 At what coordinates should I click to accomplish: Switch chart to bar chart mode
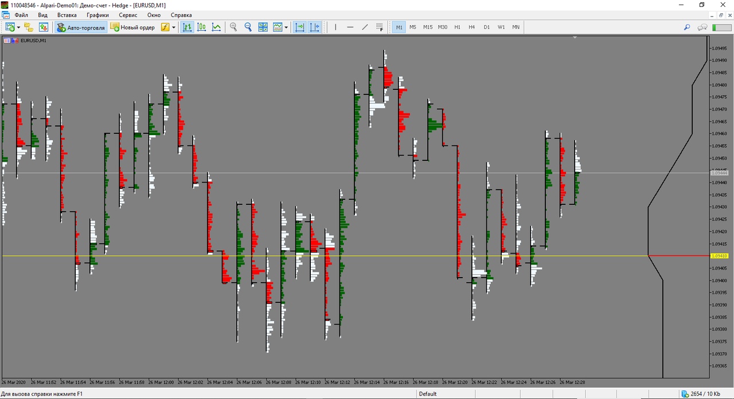tap(187, 27)
